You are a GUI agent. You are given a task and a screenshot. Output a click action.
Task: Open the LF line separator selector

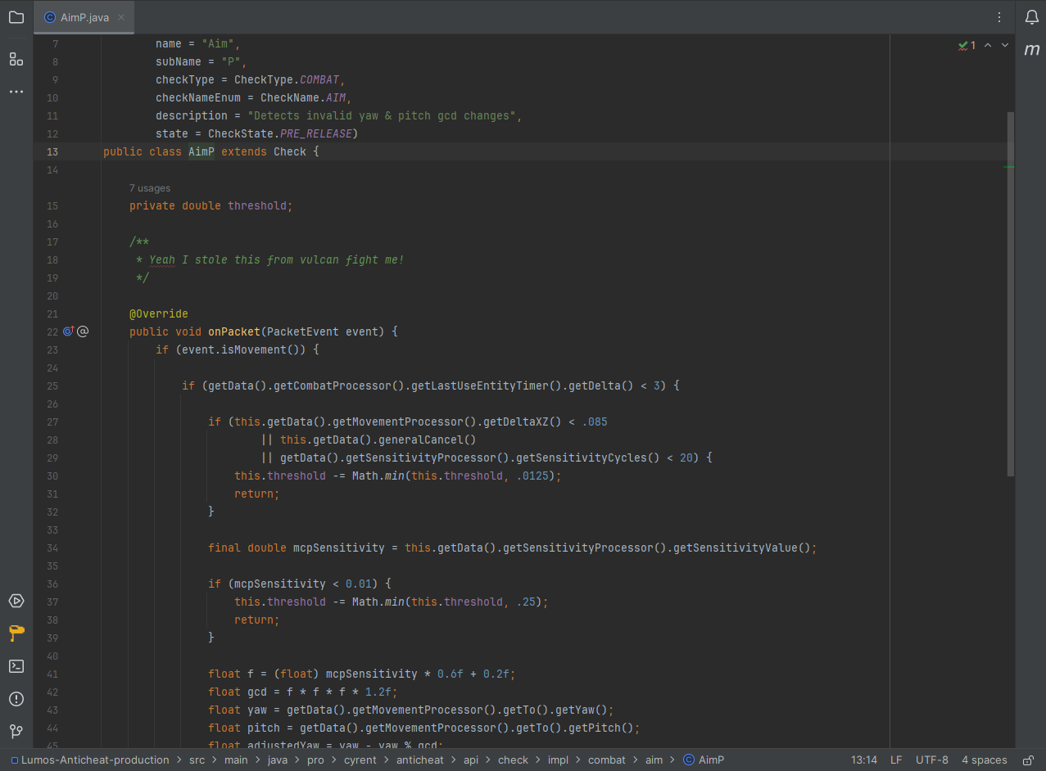896,760
